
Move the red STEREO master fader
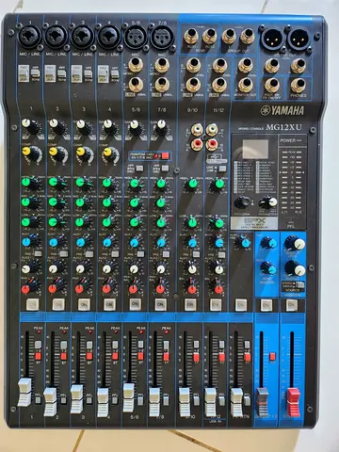click(x=293, y=402)
